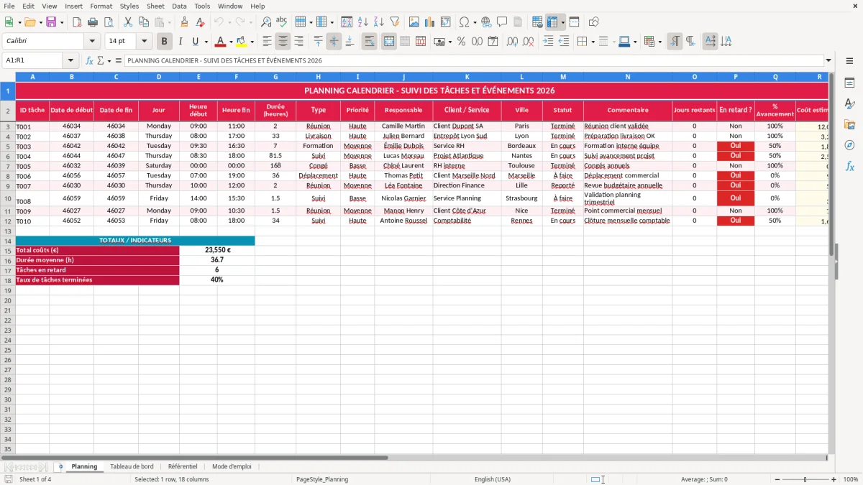Open the Styles menu
This screenshot has width=863, height=485.
(129, 6)
